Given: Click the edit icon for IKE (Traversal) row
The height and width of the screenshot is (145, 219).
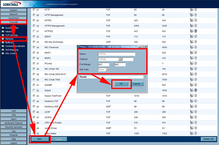Looking at the screenshot, I should [x=192, y=47].
